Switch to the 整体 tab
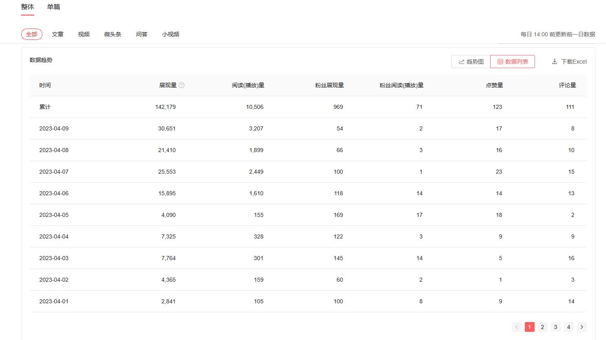Image resolution: width=606 pixels, height=340 pixels. 27,7
